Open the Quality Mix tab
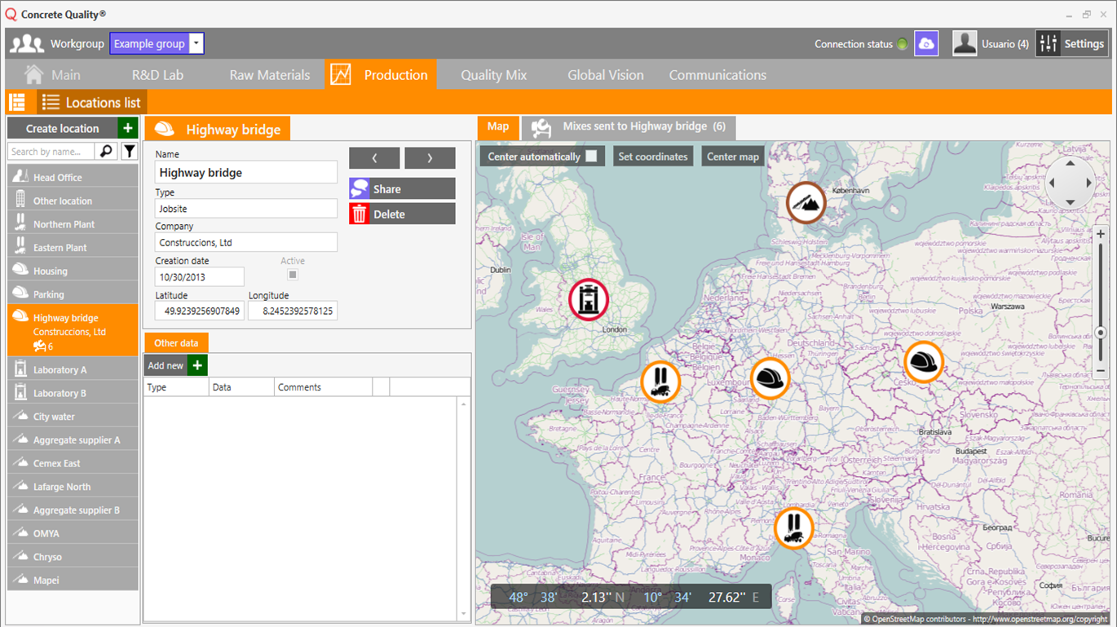 [493, 75]
